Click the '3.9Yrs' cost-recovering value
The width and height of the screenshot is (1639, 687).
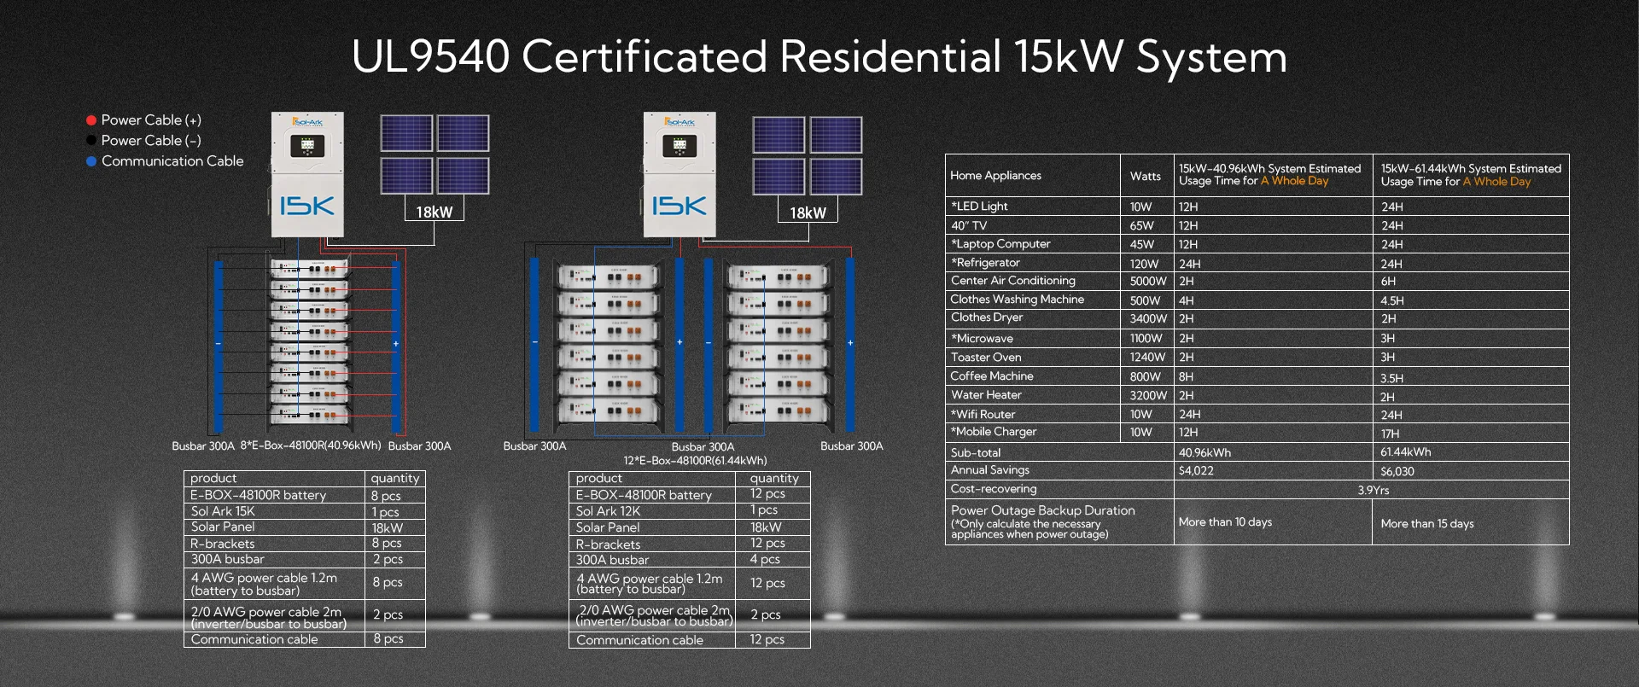tap(1374, 491)
